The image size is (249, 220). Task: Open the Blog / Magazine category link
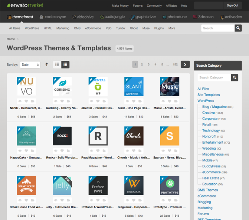click(x=214, y=107)
